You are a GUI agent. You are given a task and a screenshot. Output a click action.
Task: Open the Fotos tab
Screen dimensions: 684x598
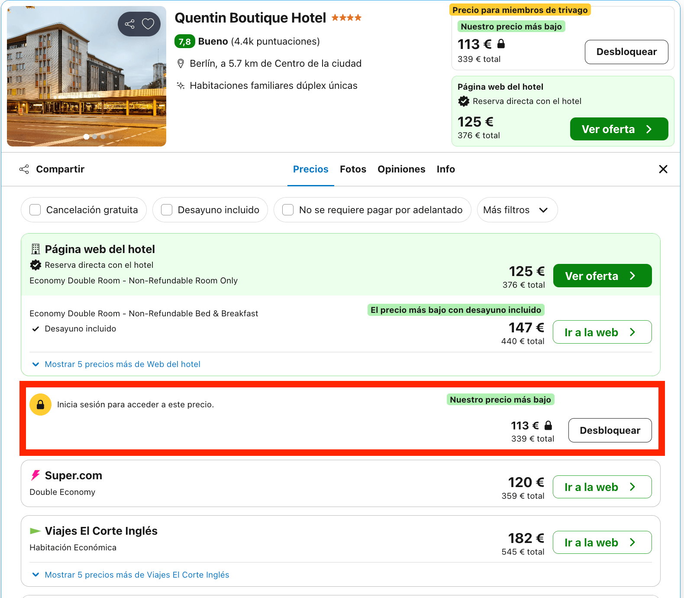coord(353,169)
